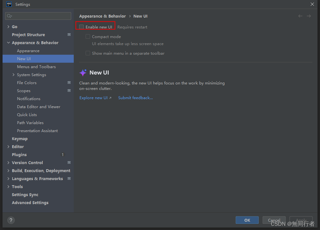Viewport: 320px width, 230px height.
Task: Open Presentation Assistant settings
Action: click(x=37, y=131)
